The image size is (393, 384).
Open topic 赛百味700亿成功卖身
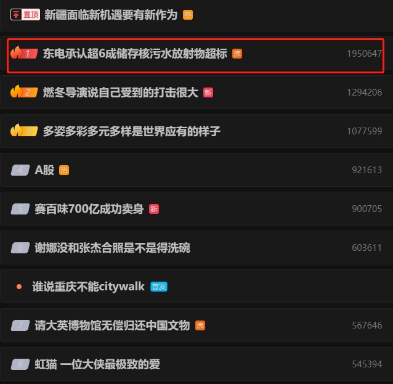(x=89, y=209)
